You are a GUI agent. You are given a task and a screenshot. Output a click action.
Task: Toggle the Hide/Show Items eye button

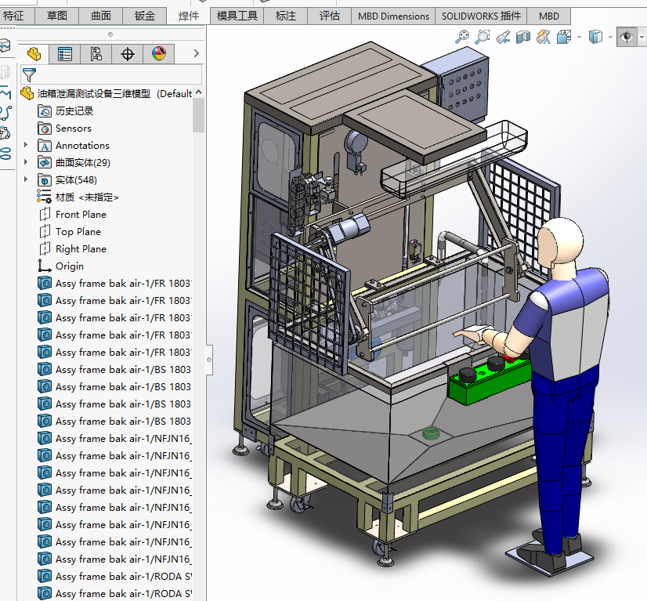tap(626, 37)
